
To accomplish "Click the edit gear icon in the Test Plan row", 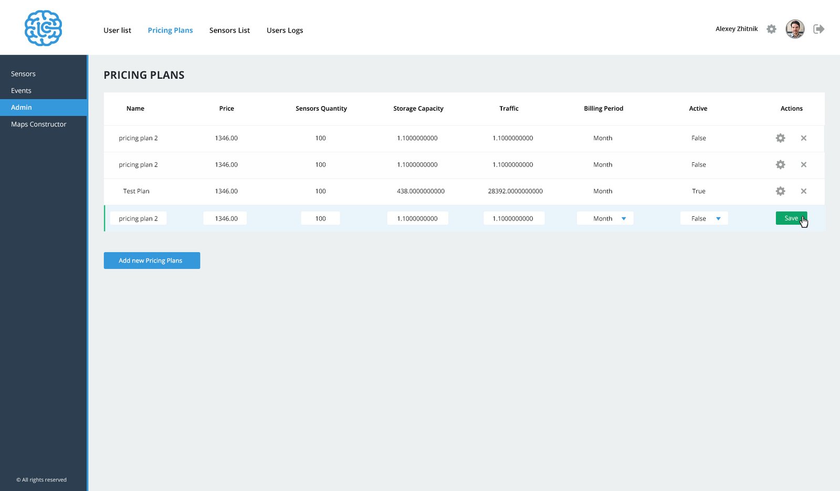I will click(x=781, y=191).
